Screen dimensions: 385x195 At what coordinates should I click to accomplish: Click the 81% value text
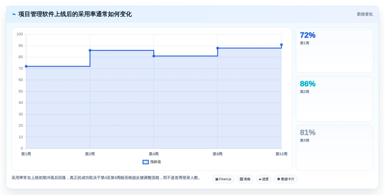point(308,133)
